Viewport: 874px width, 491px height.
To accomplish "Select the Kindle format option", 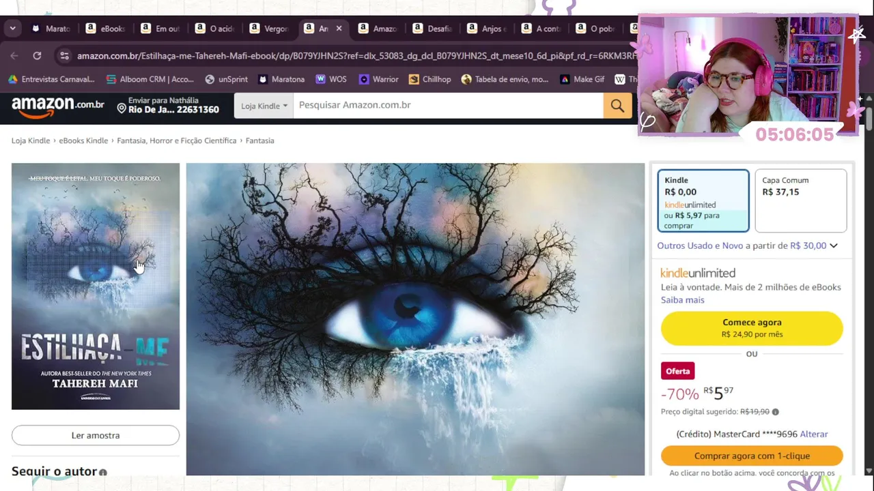I will tap(703, 201).
